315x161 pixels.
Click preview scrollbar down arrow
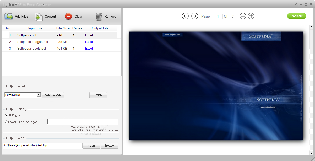(x=311, y=153)
